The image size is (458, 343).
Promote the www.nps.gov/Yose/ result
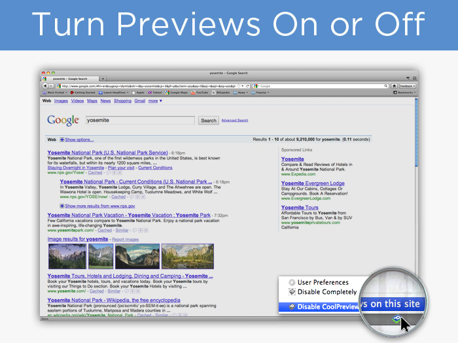tap(114, 172)
